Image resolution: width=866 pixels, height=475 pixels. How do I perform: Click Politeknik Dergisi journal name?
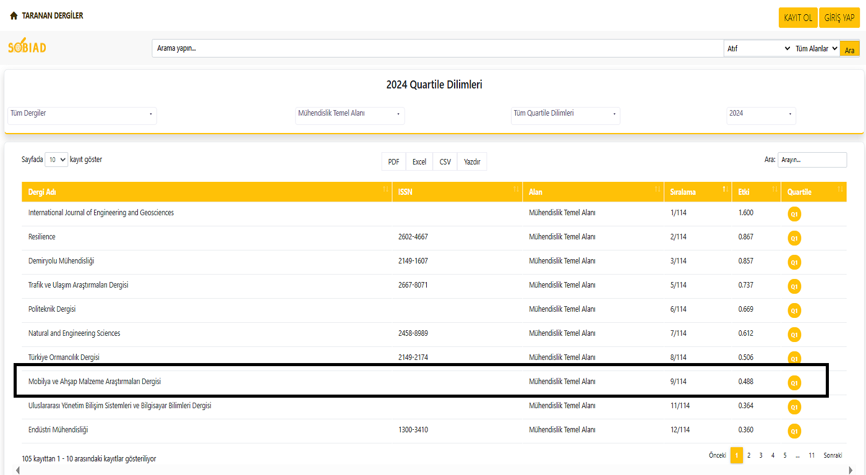click(x=52, y=309)
